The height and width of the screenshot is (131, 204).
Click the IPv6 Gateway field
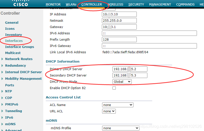pyautogui.click(x=149, y=46)
